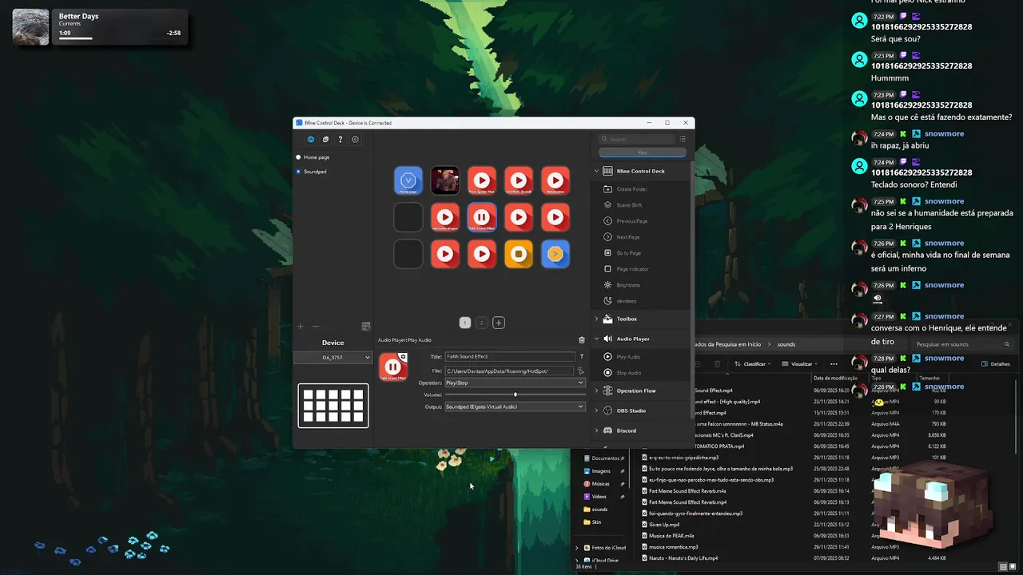Toggle Detalhes pane in File Explorer
Screen dimensions: 1023x575
[995, 364]
